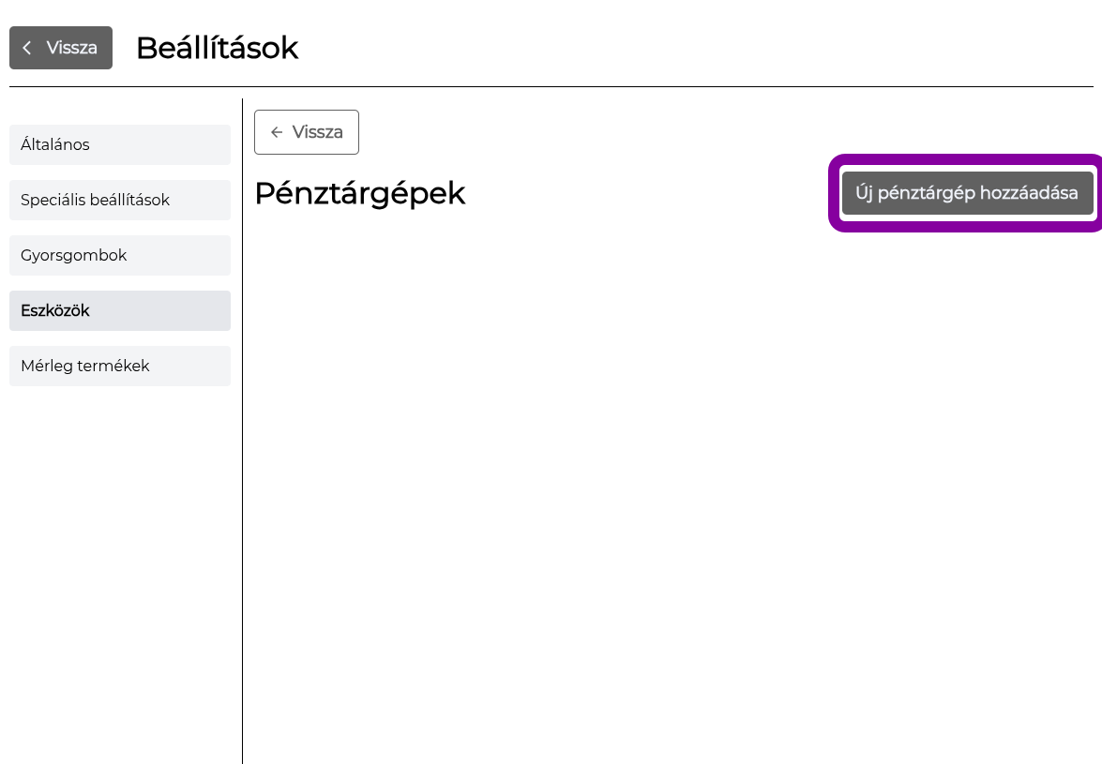Click the Vissza text in the outlined back button

pos(318,132)
